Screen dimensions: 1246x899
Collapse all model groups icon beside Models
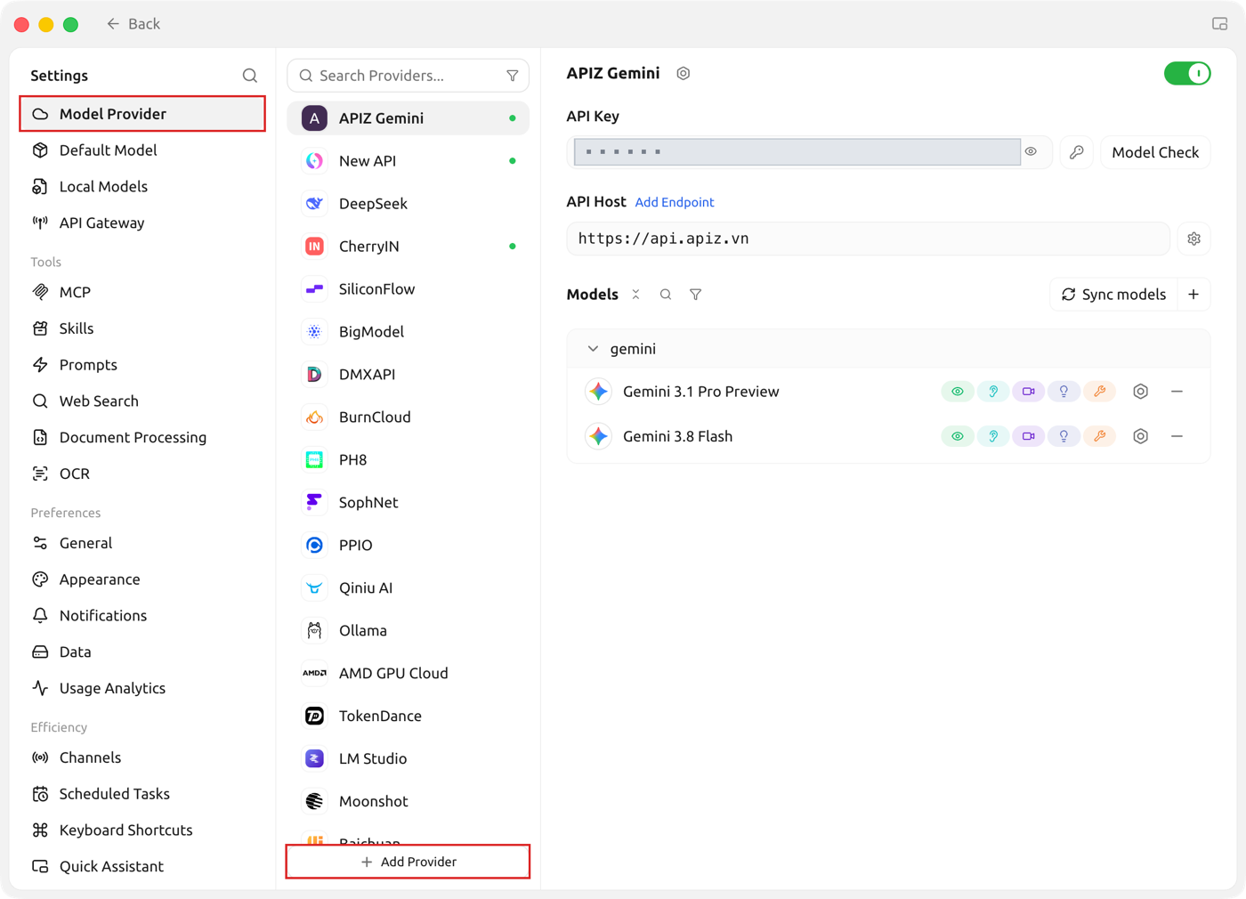635,295
